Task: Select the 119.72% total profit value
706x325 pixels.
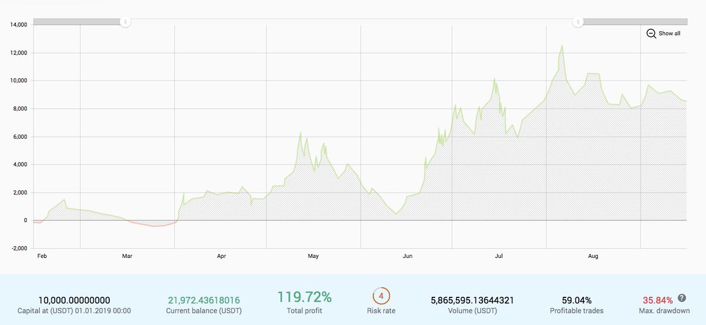Action: click(304, 297)
